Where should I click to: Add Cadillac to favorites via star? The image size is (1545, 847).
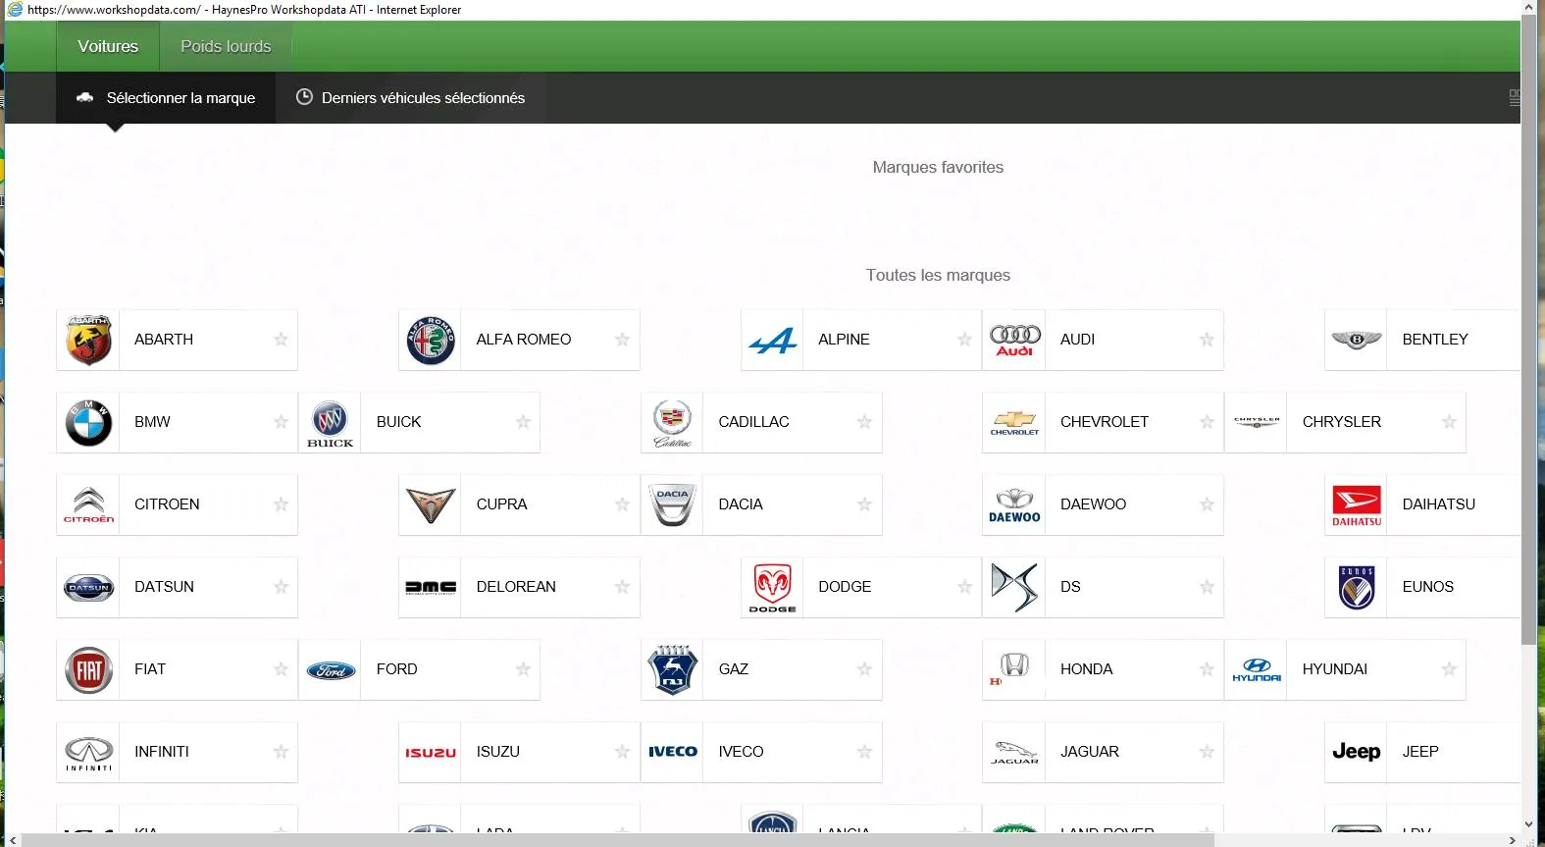click(x=864, y=422)
